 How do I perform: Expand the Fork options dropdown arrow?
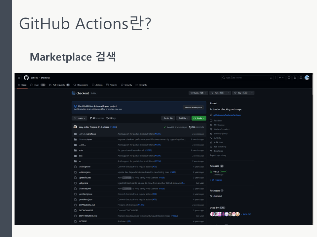(229, 93)
